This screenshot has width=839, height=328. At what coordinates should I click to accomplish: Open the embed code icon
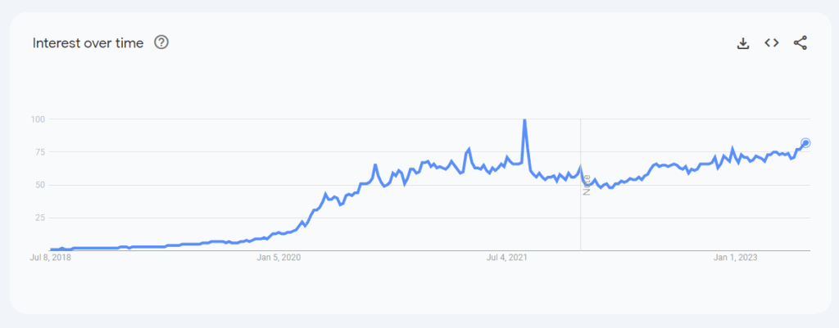[771, 43]
